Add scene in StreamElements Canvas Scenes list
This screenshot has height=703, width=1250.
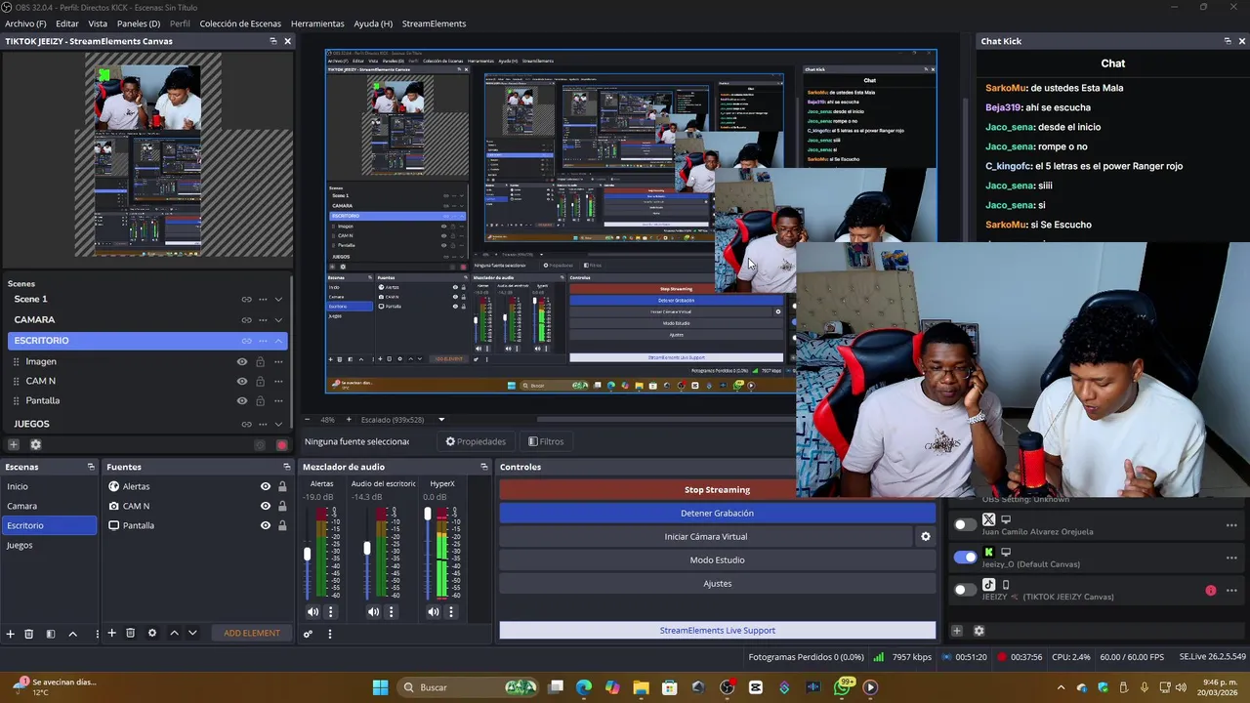14,445
